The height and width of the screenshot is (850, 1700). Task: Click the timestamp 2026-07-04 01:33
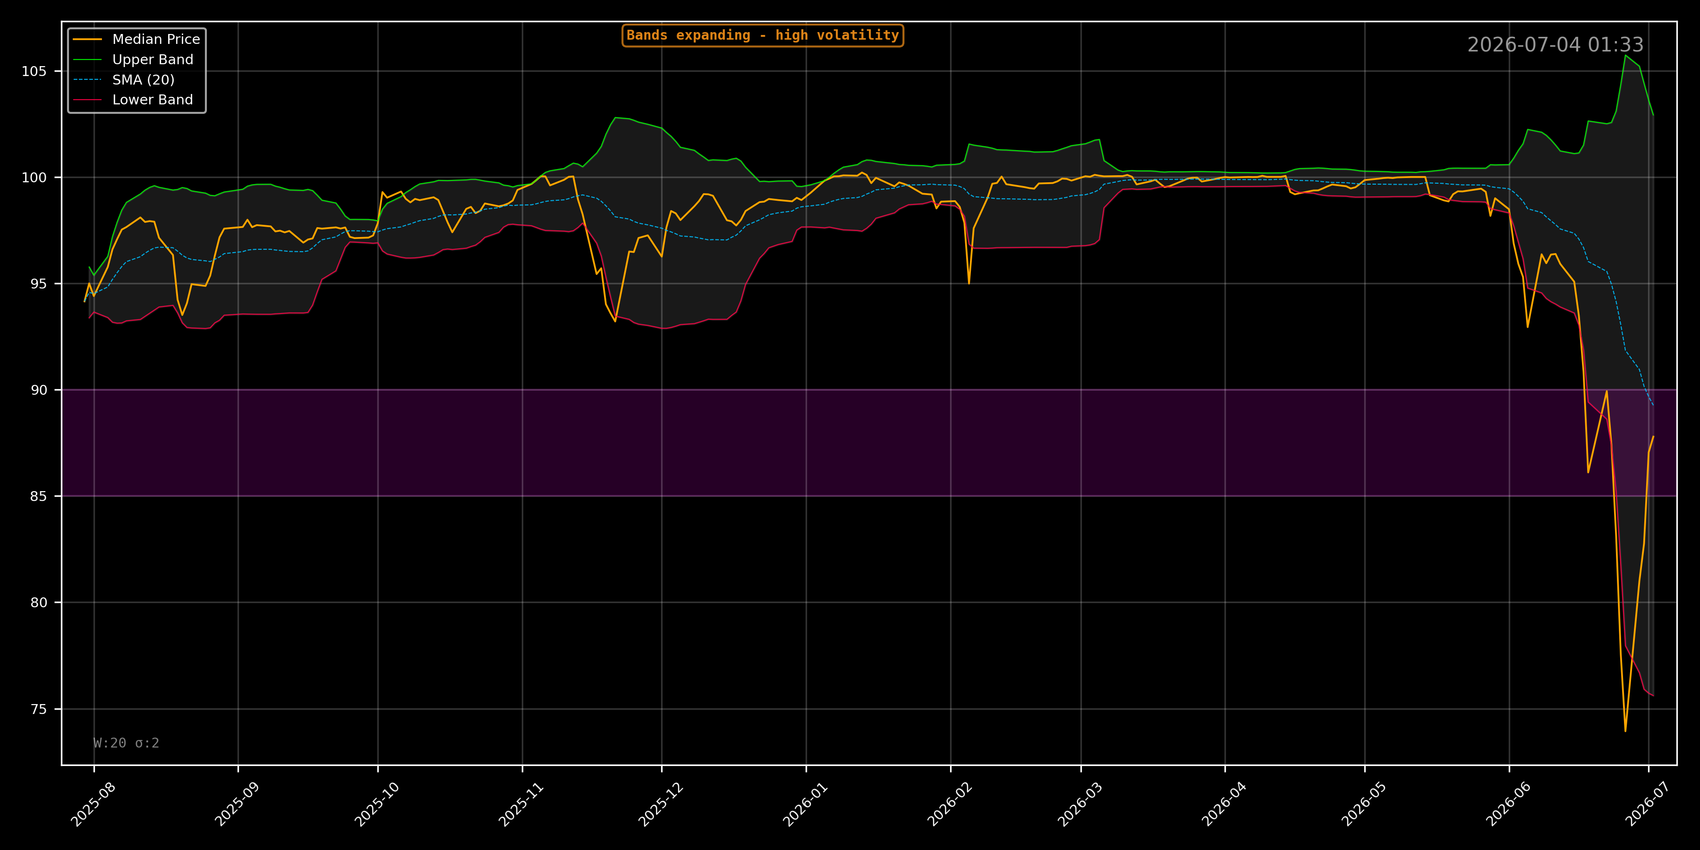click(x=1555, y=45)
